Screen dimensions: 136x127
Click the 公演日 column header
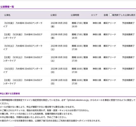click(x=53, y=15)
